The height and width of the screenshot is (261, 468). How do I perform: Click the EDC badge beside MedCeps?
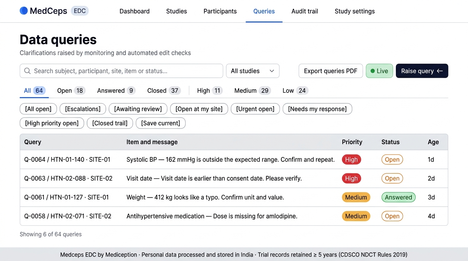pyautogui.click(x=80, y=11)
